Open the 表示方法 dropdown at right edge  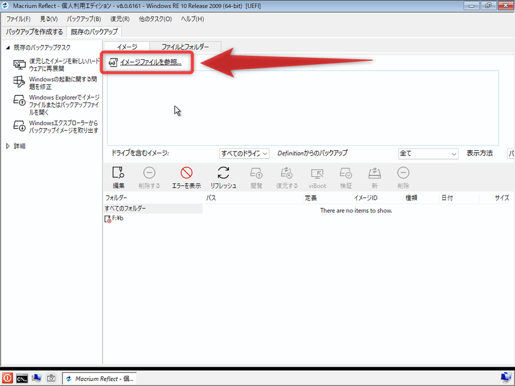tap(511, 154)
